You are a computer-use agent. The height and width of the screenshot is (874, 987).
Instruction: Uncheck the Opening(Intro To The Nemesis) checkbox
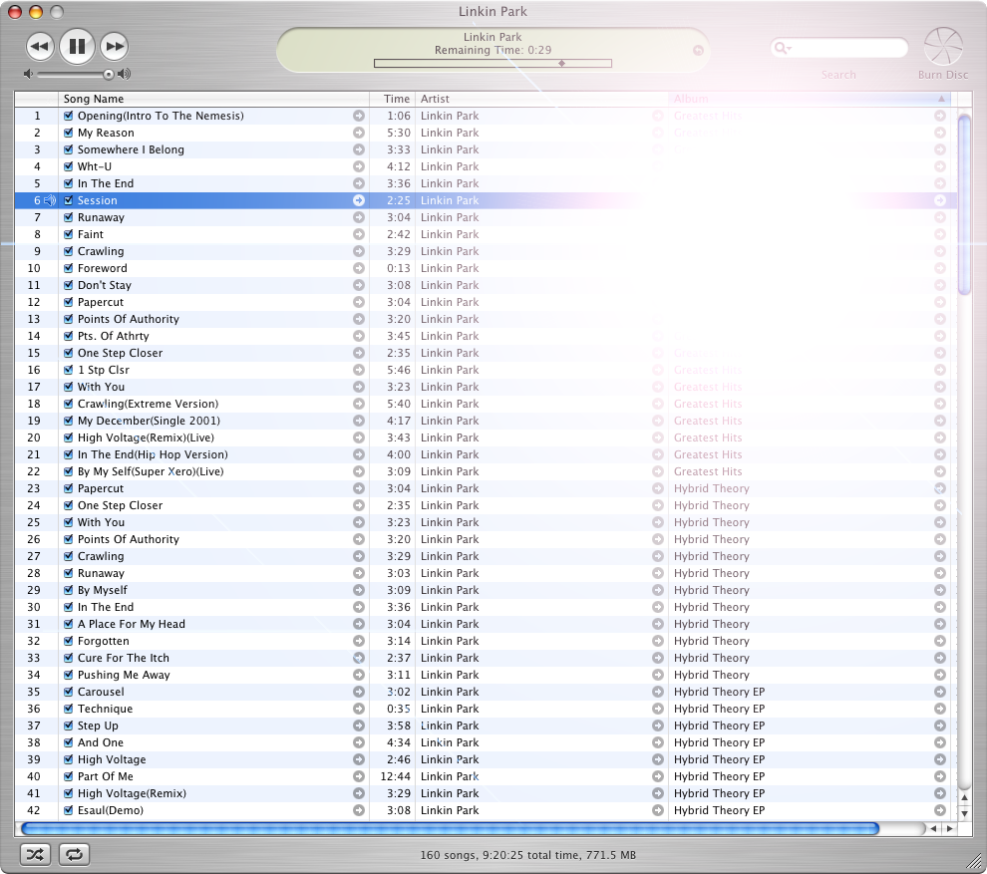pos(69,116)
